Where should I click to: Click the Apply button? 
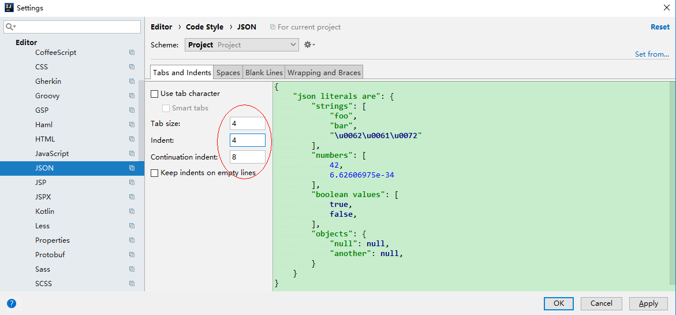648,303
